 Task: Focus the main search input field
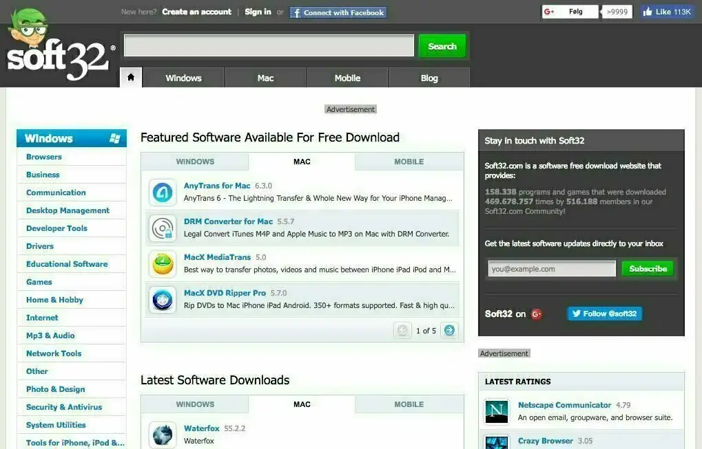click(269, 45)
